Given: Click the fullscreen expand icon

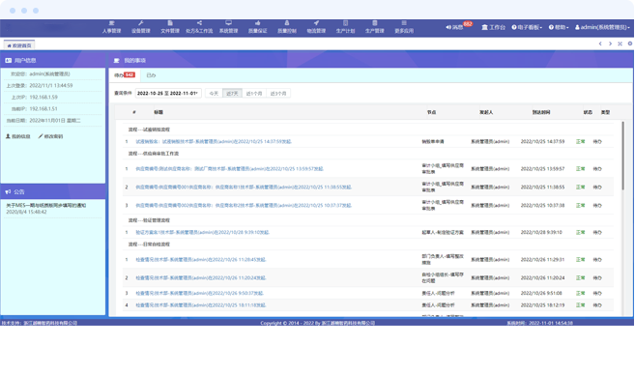Looking at the screenshot, I should (620, 43).
